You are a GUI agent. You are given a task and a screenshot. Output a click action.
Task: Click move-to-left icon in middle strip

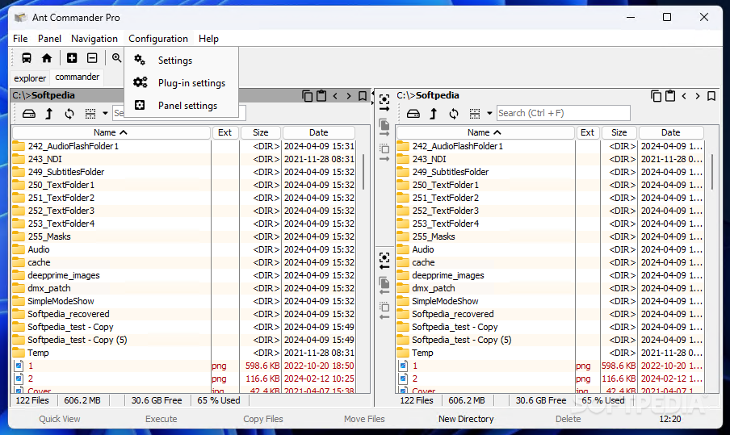(x=384, y=311)
